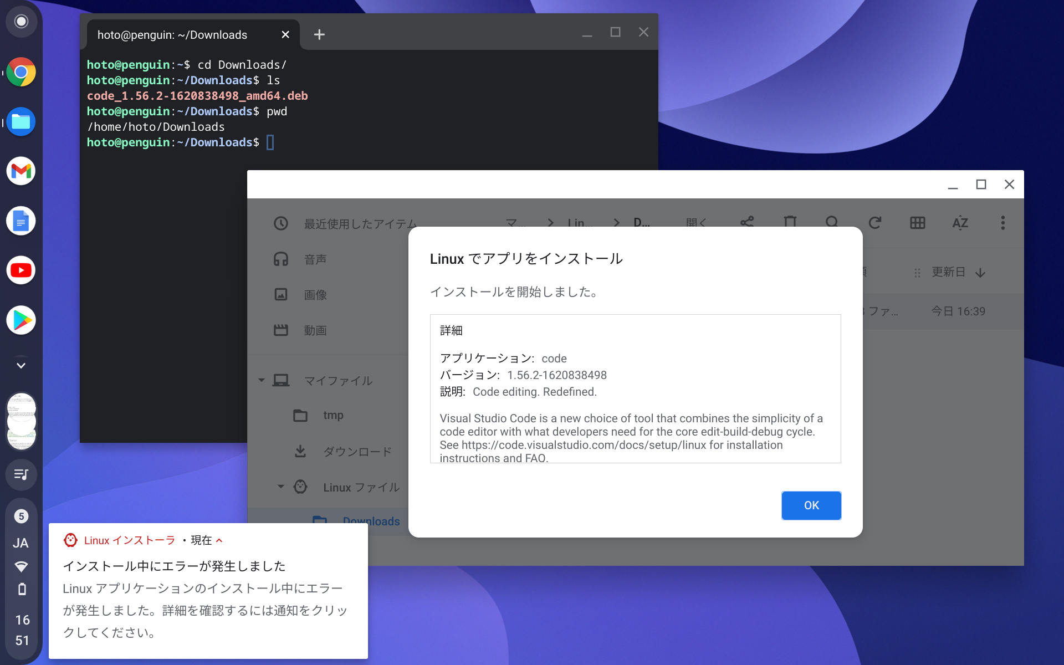Screen dimensions: 1064x665
Task: Open Chrome browser from the shelf
Action: click(x=21, y=72)
